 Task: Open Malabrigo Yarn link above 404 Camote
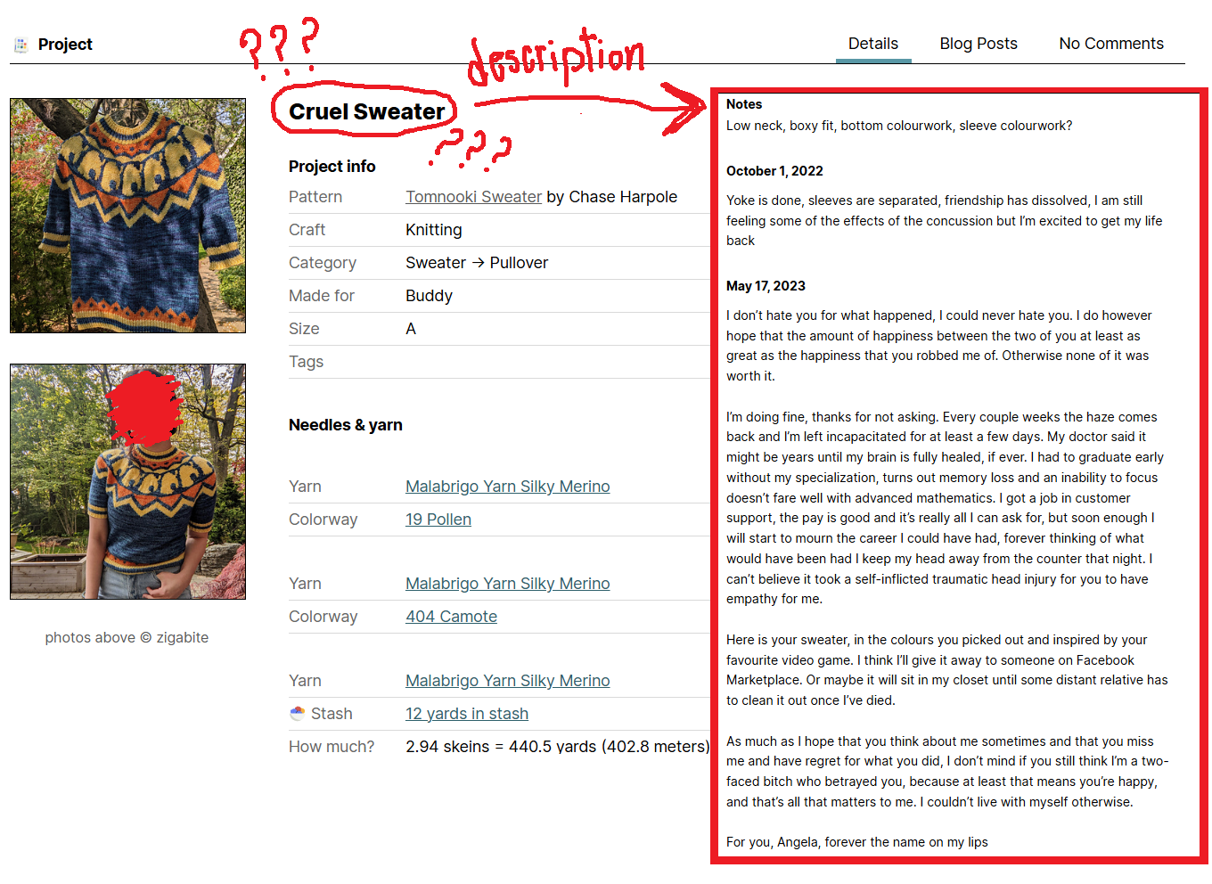coord(508,584)
